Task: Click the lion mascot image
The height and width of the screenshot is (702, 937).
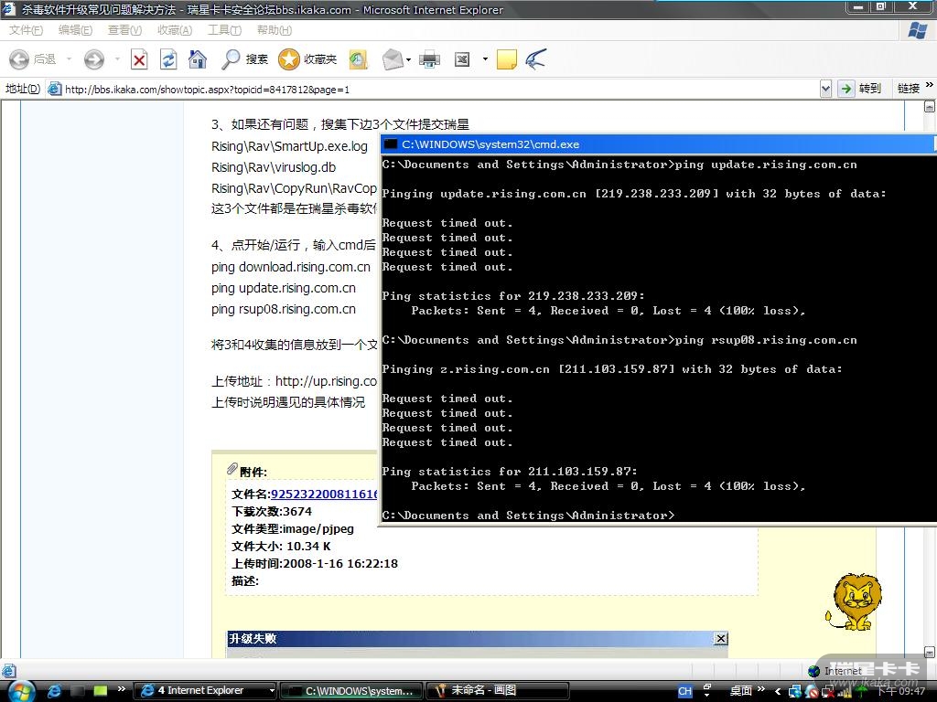Action: point(854,601)
